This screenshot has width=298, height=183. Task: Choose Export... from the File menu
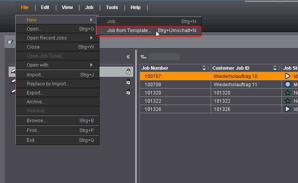coord(35,93)
